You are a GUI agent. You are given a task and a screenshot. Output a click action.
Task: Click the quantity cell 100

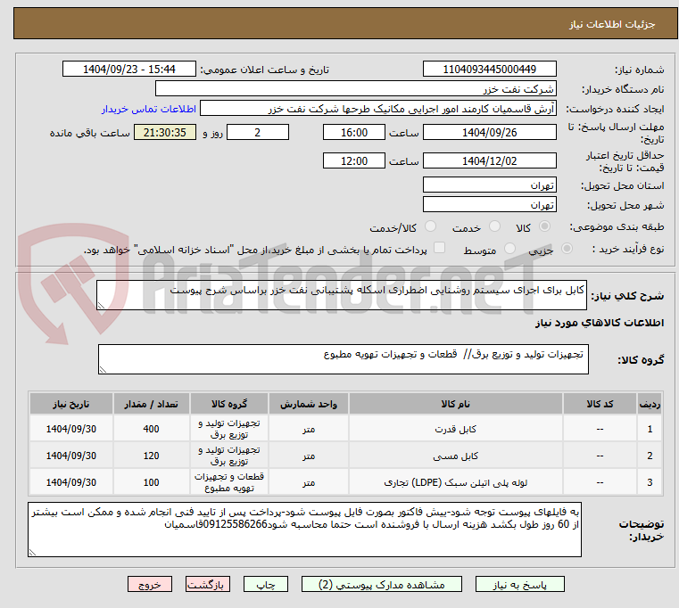click(151, 482)
